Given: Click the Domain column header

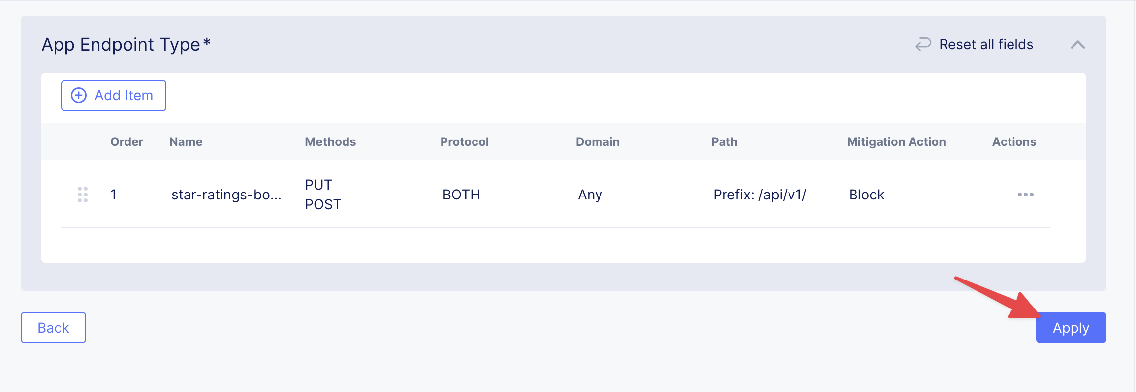Looking at the screenshot, I should [x=597, y=142].
